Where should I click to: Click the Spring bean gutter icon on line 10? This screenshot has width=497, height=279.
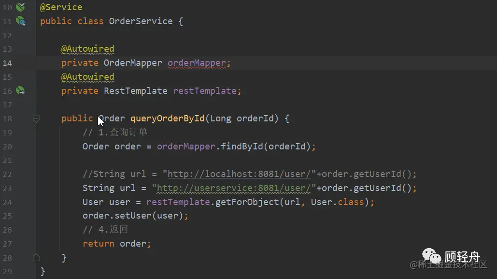21,7
